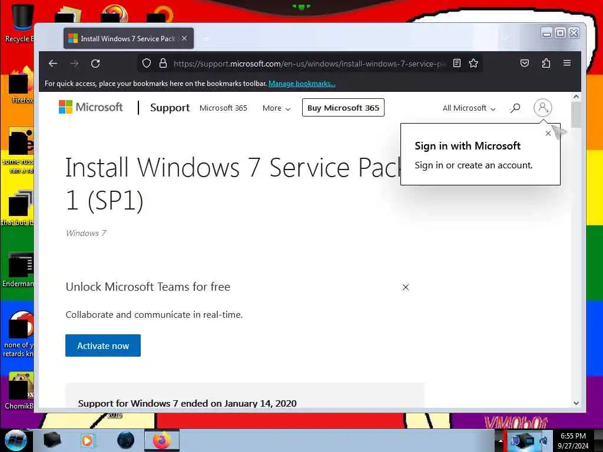Open a new tab with the plus button
The width and height of the screenshot is (603, 452).
(206, 38)
